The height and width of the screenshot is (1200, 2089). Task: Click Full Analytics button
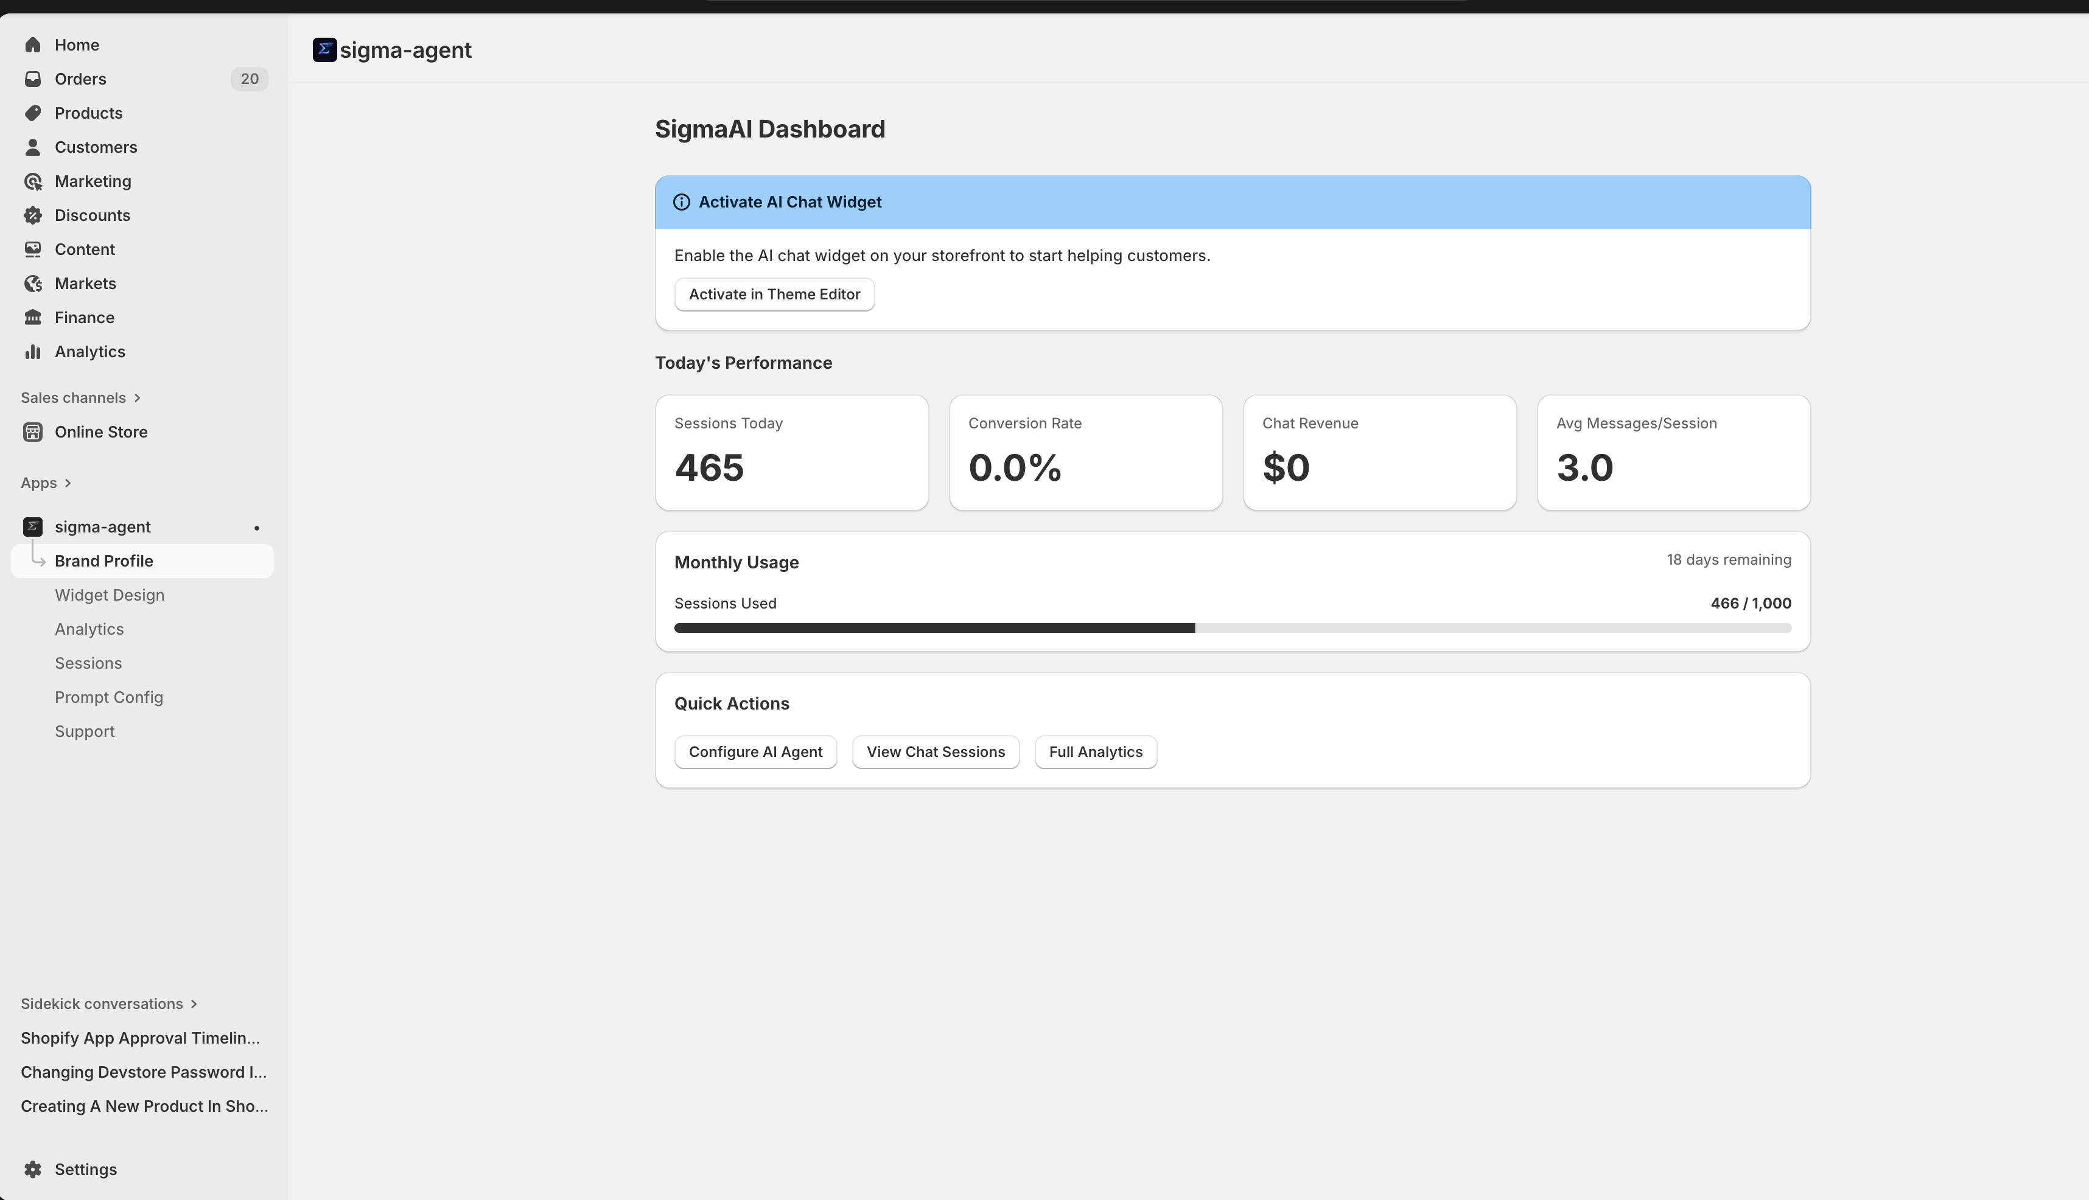tap(1096, 752)
